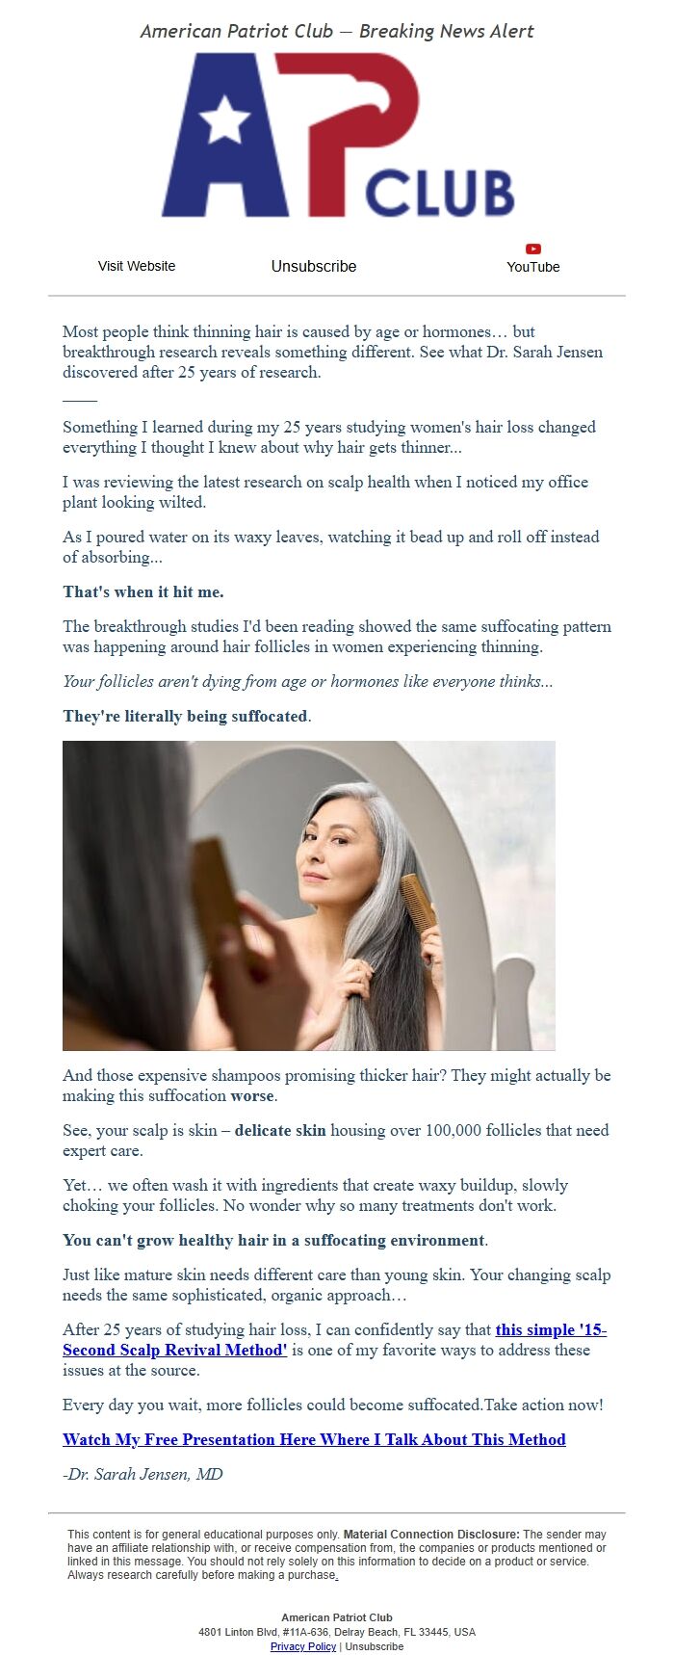Screen dimensions: 674x1655
Task: Open the Privacy Policy link
Action: [303, 1646]
